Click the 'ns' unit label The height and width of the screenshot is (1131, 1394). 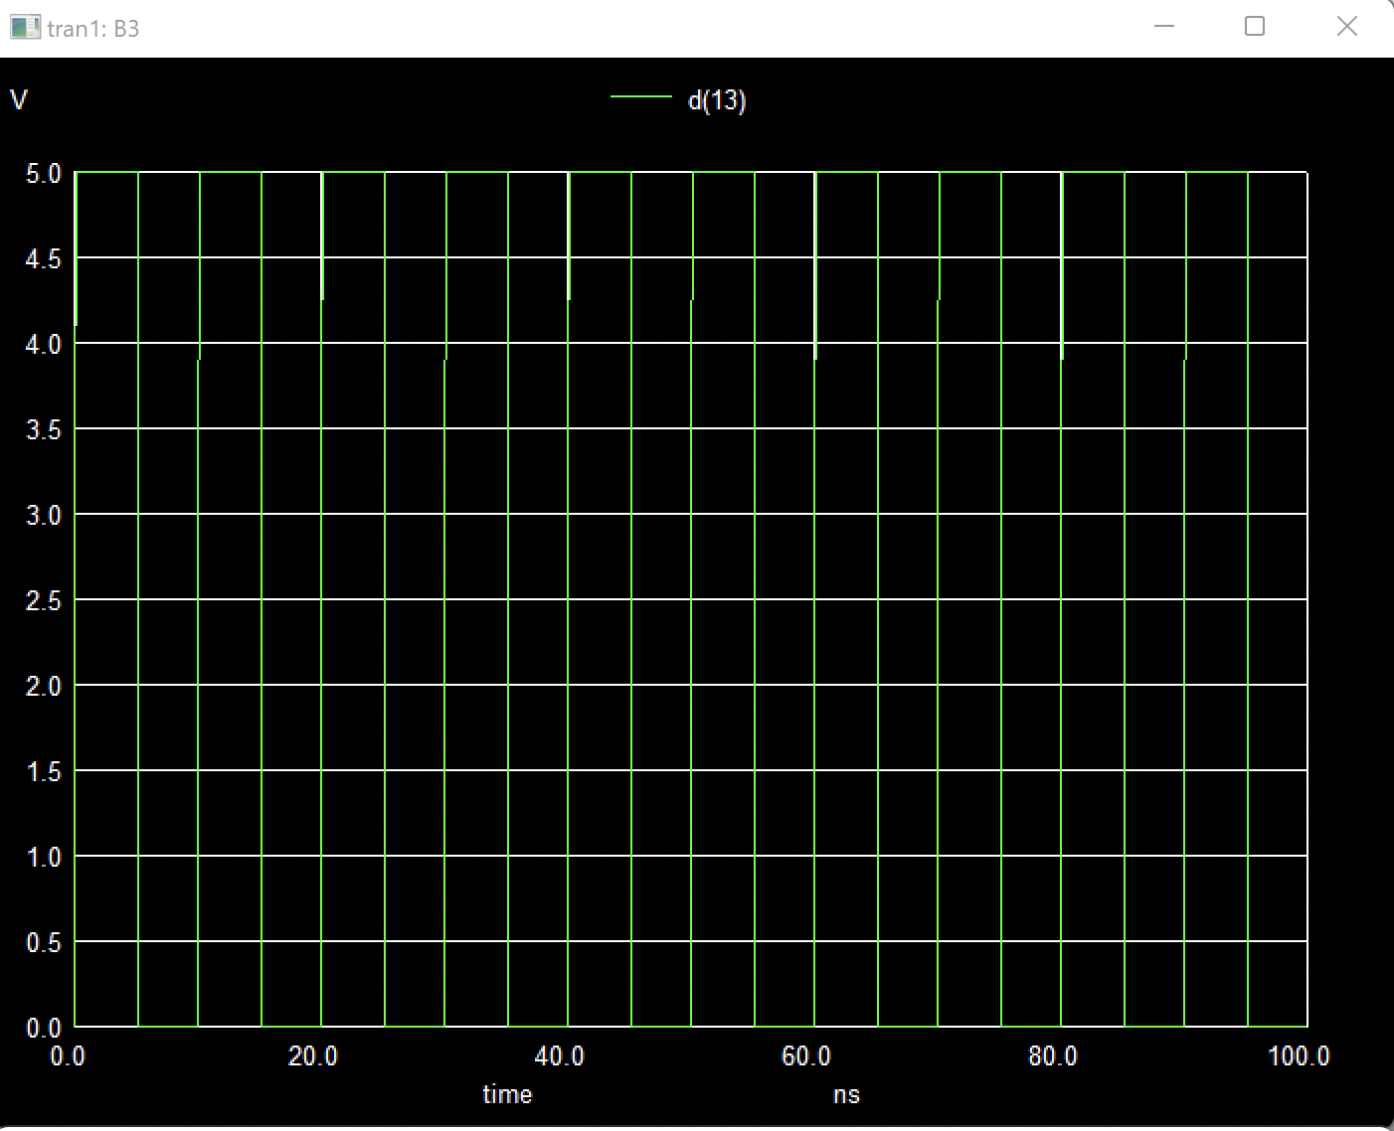click(x=846, y=1095)
